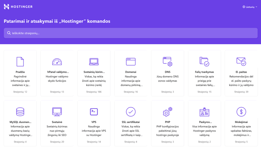Viewport: 261px width, 150px height.
Task: Click 'Patarimai ir atsakymai' page heading
Action: 57,21
